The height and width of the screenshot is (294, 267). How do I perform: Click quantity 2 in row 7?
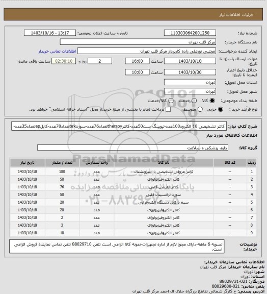62,217
